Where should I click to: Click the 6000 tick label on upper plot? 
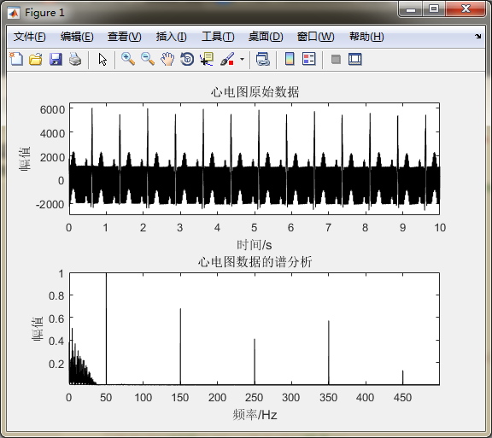pos(52,110)
